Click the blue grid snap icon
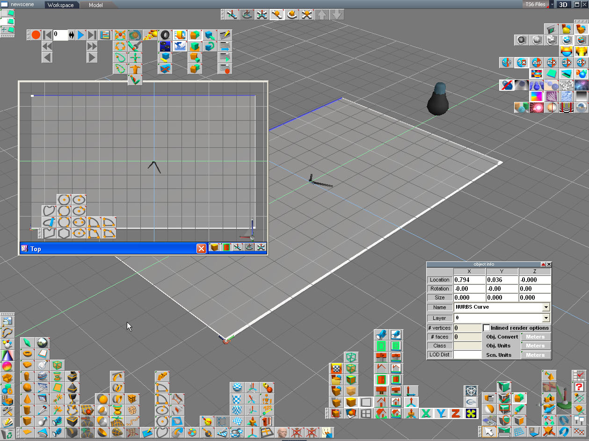This screenshot has width=589, height=441. pos(518,432)
